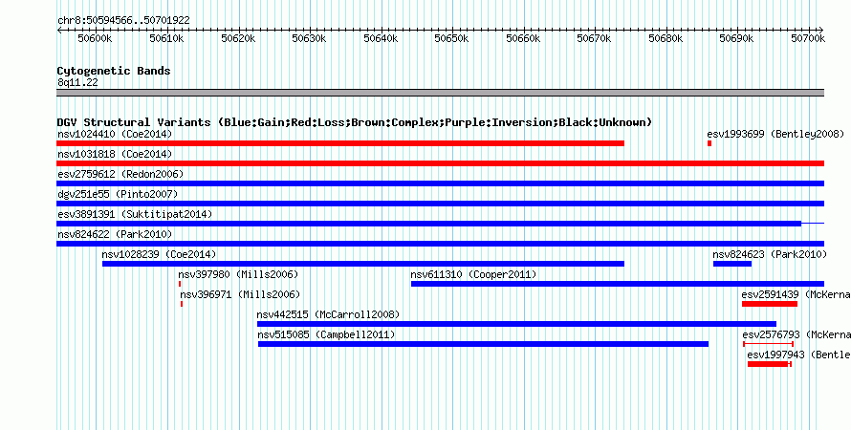
Task: Click the red esv1997943 loss bar
Action: [x=769, y=364]
